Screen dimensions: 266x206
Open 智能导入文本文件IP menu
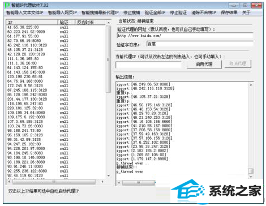tap(25, 12)
